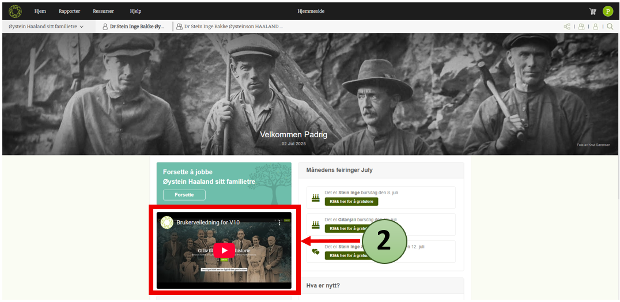
Task: Open the Hjelp menu
Action: 135,11
